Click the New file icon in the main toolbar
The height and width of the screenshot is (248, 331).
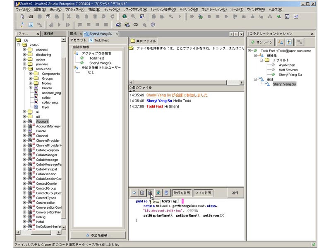[x=22, y=17]
